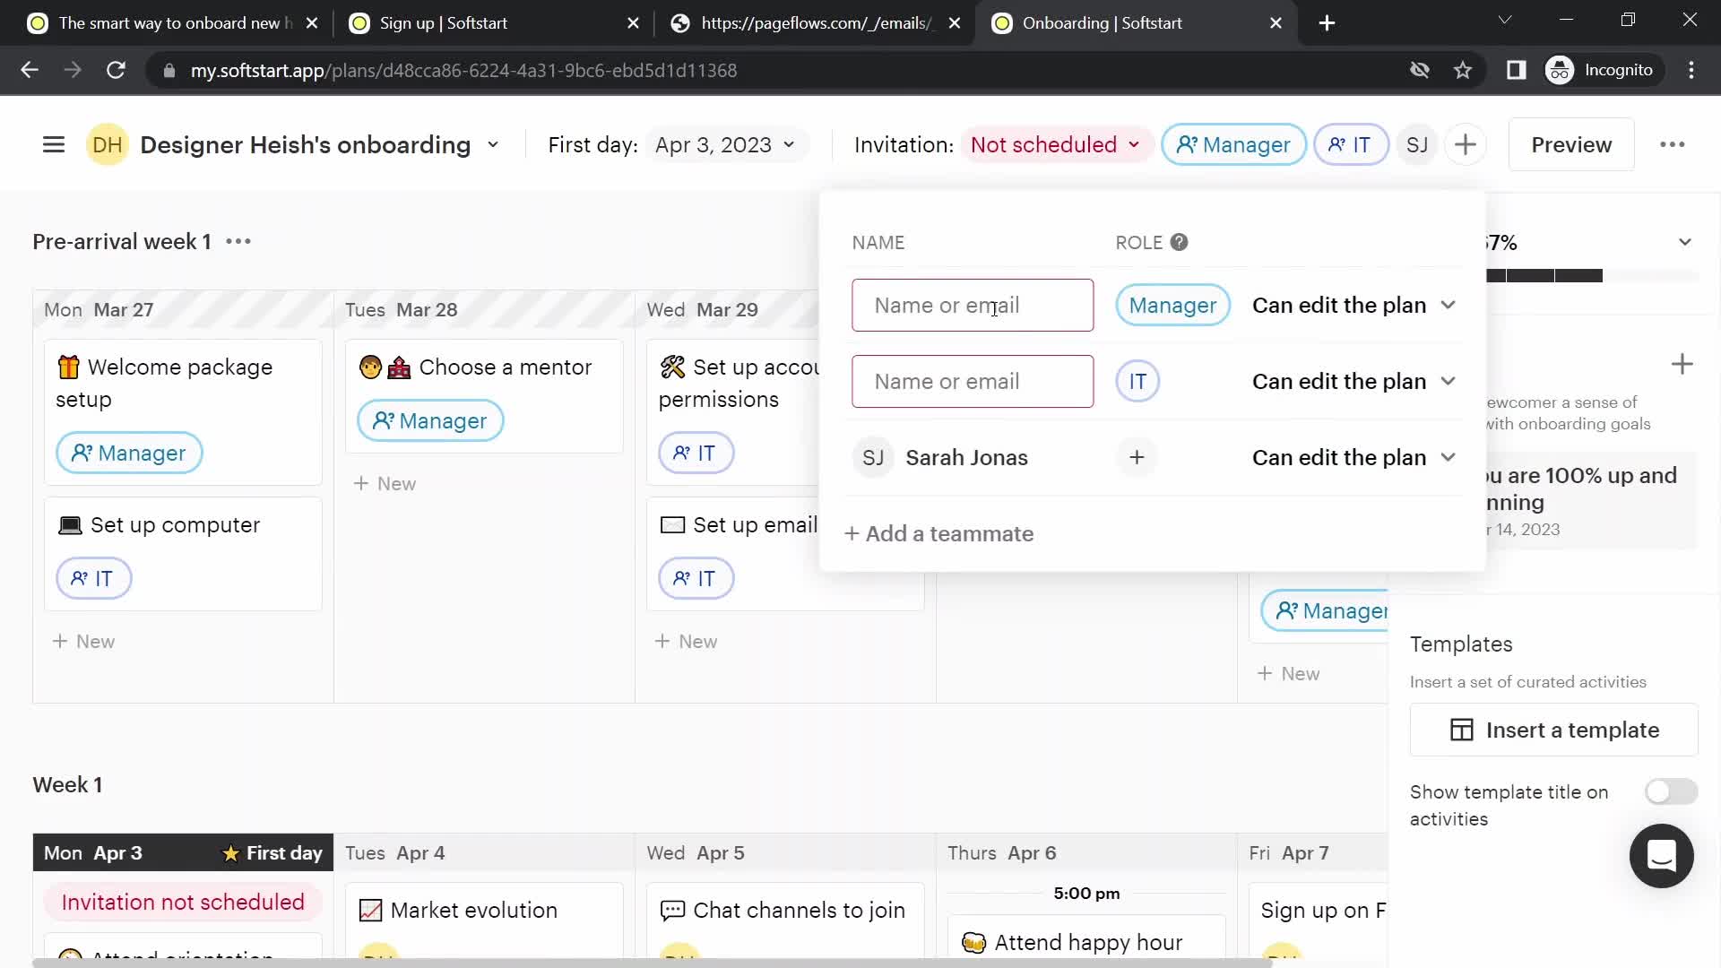The width and height of the screenshot is (1721, 968).
Task: Click Add a teammate link
Action: pos(938,534)
